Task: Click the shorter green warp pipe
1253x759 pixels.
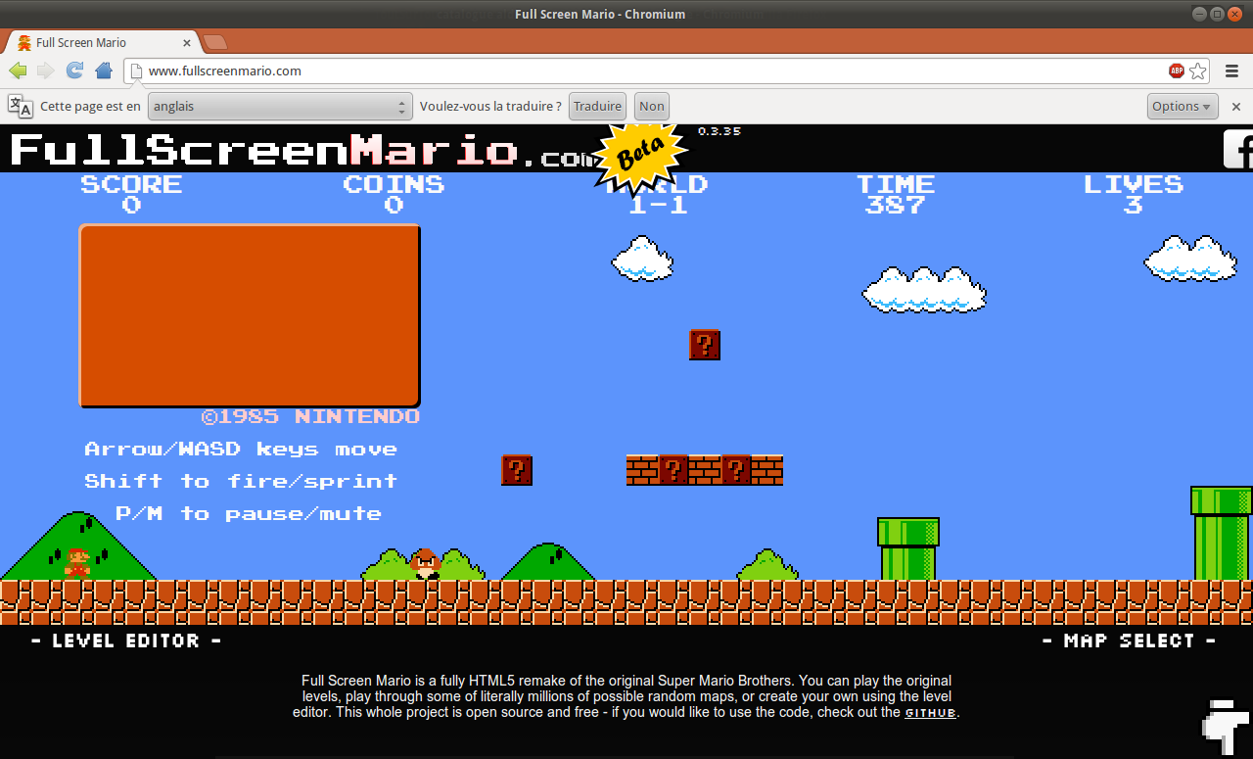Action: [908, 548]
